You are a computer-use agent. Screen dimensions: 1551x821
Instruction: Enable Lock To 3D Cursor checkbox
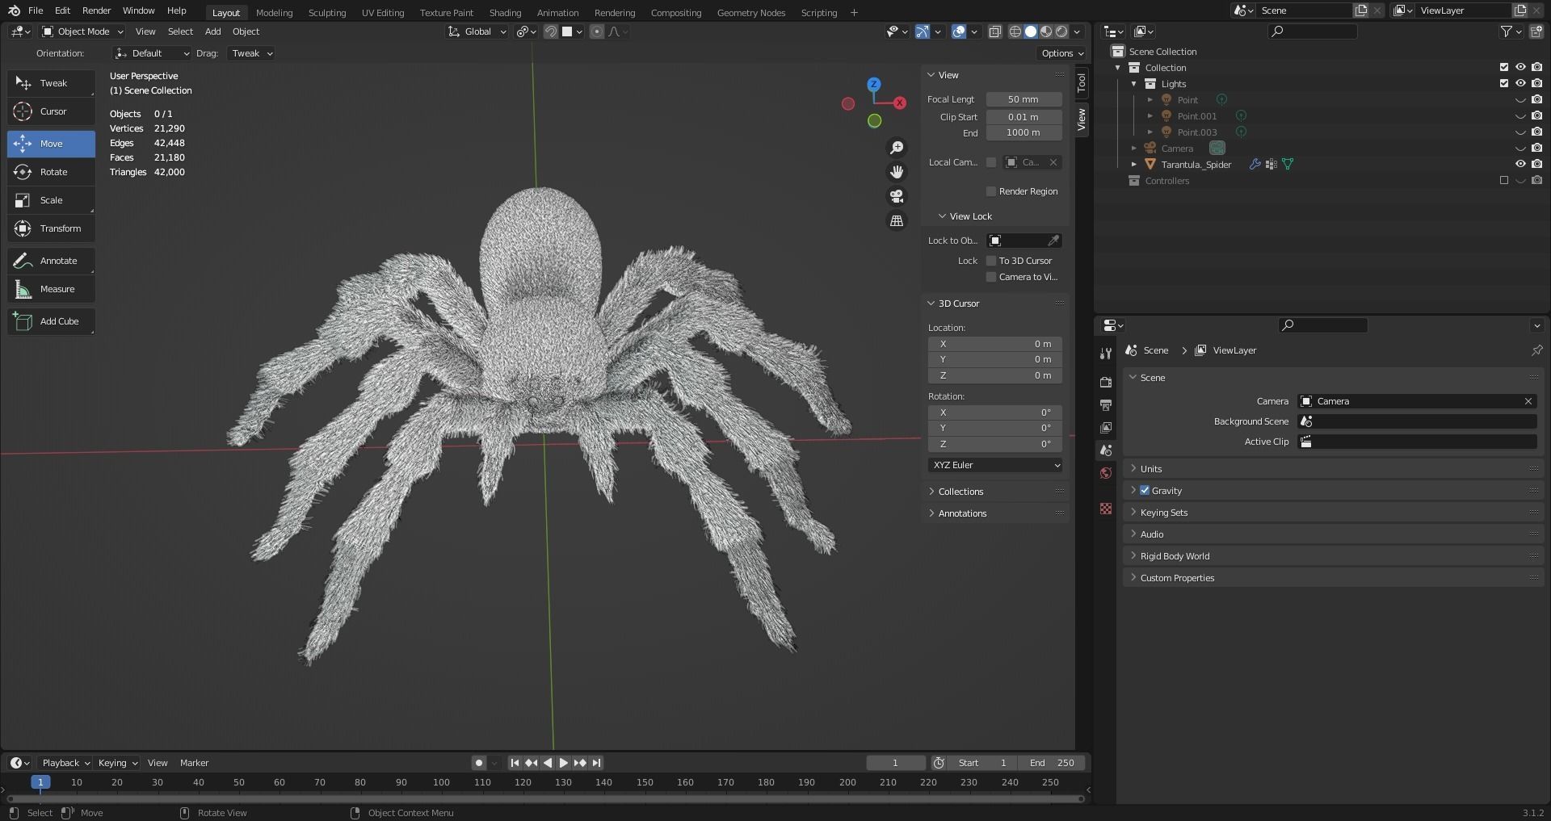[991, 261]
